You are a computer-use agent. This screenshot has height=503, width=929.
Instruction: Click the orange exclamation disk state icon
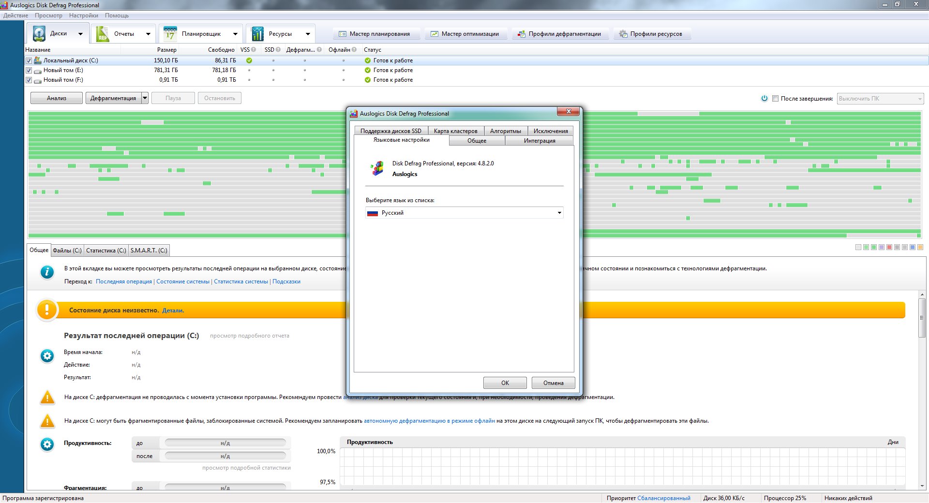click(x=47, y=310)
